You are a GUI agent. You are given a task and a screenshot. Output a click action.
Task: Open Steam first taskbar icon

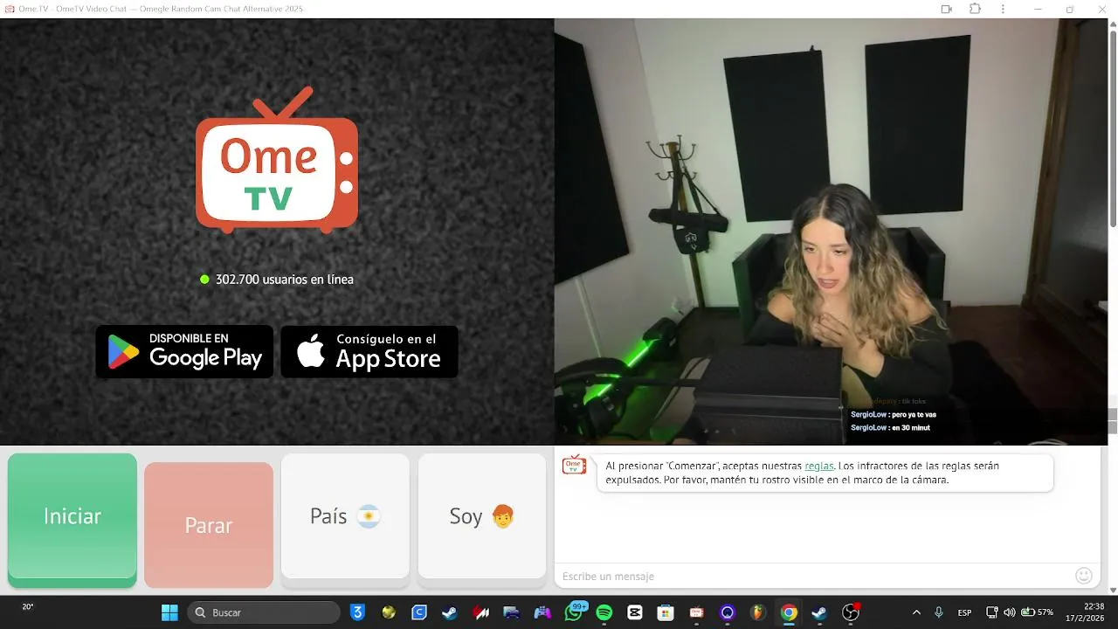[x=449, y=612]
